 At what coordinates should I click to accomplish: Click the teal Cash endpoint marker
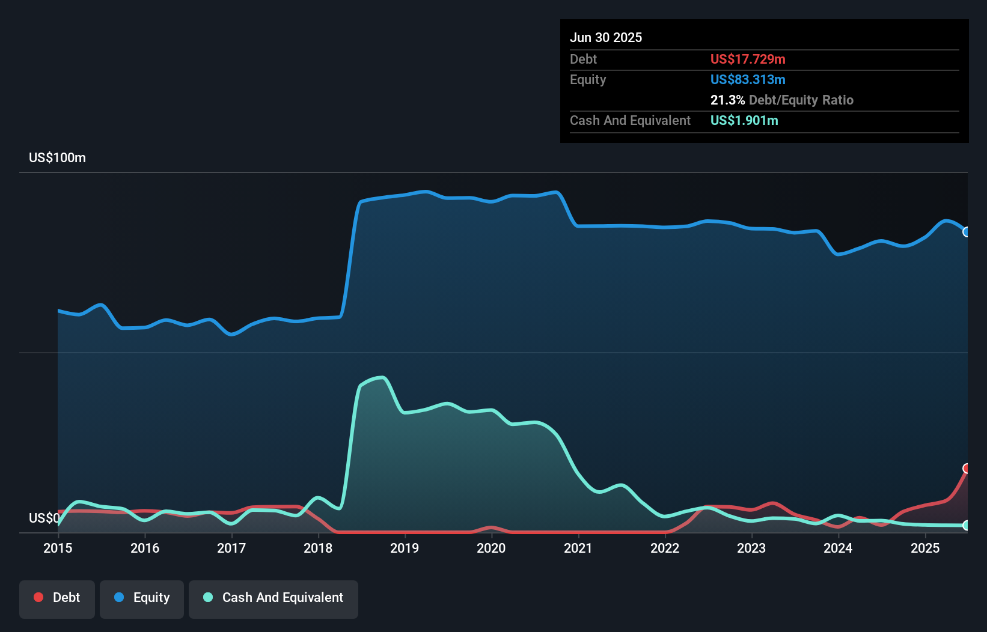tap(967, 524)
